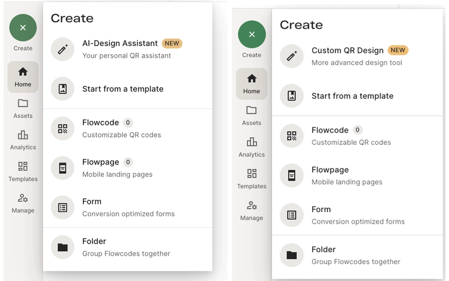Viewport: 449px width, 281px height.
Task: Open Templates in the left sidebar
Action: pos(23,171)
